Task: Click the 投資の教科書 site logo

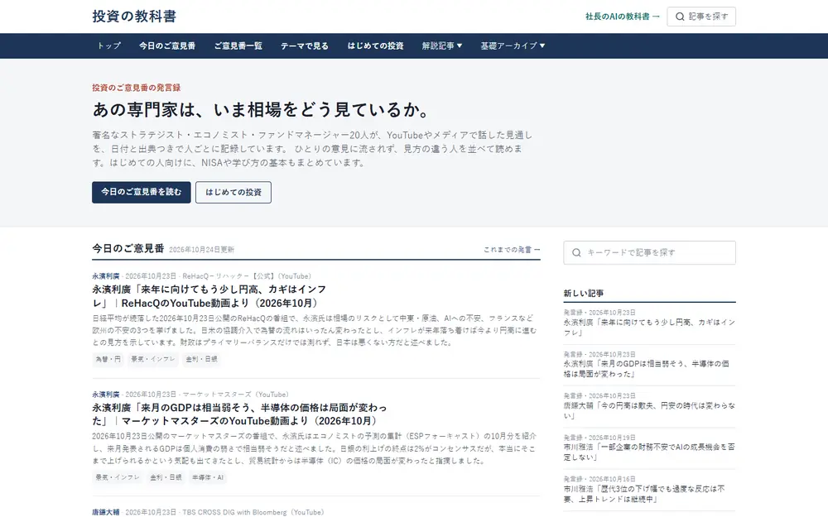Action: 134,17
